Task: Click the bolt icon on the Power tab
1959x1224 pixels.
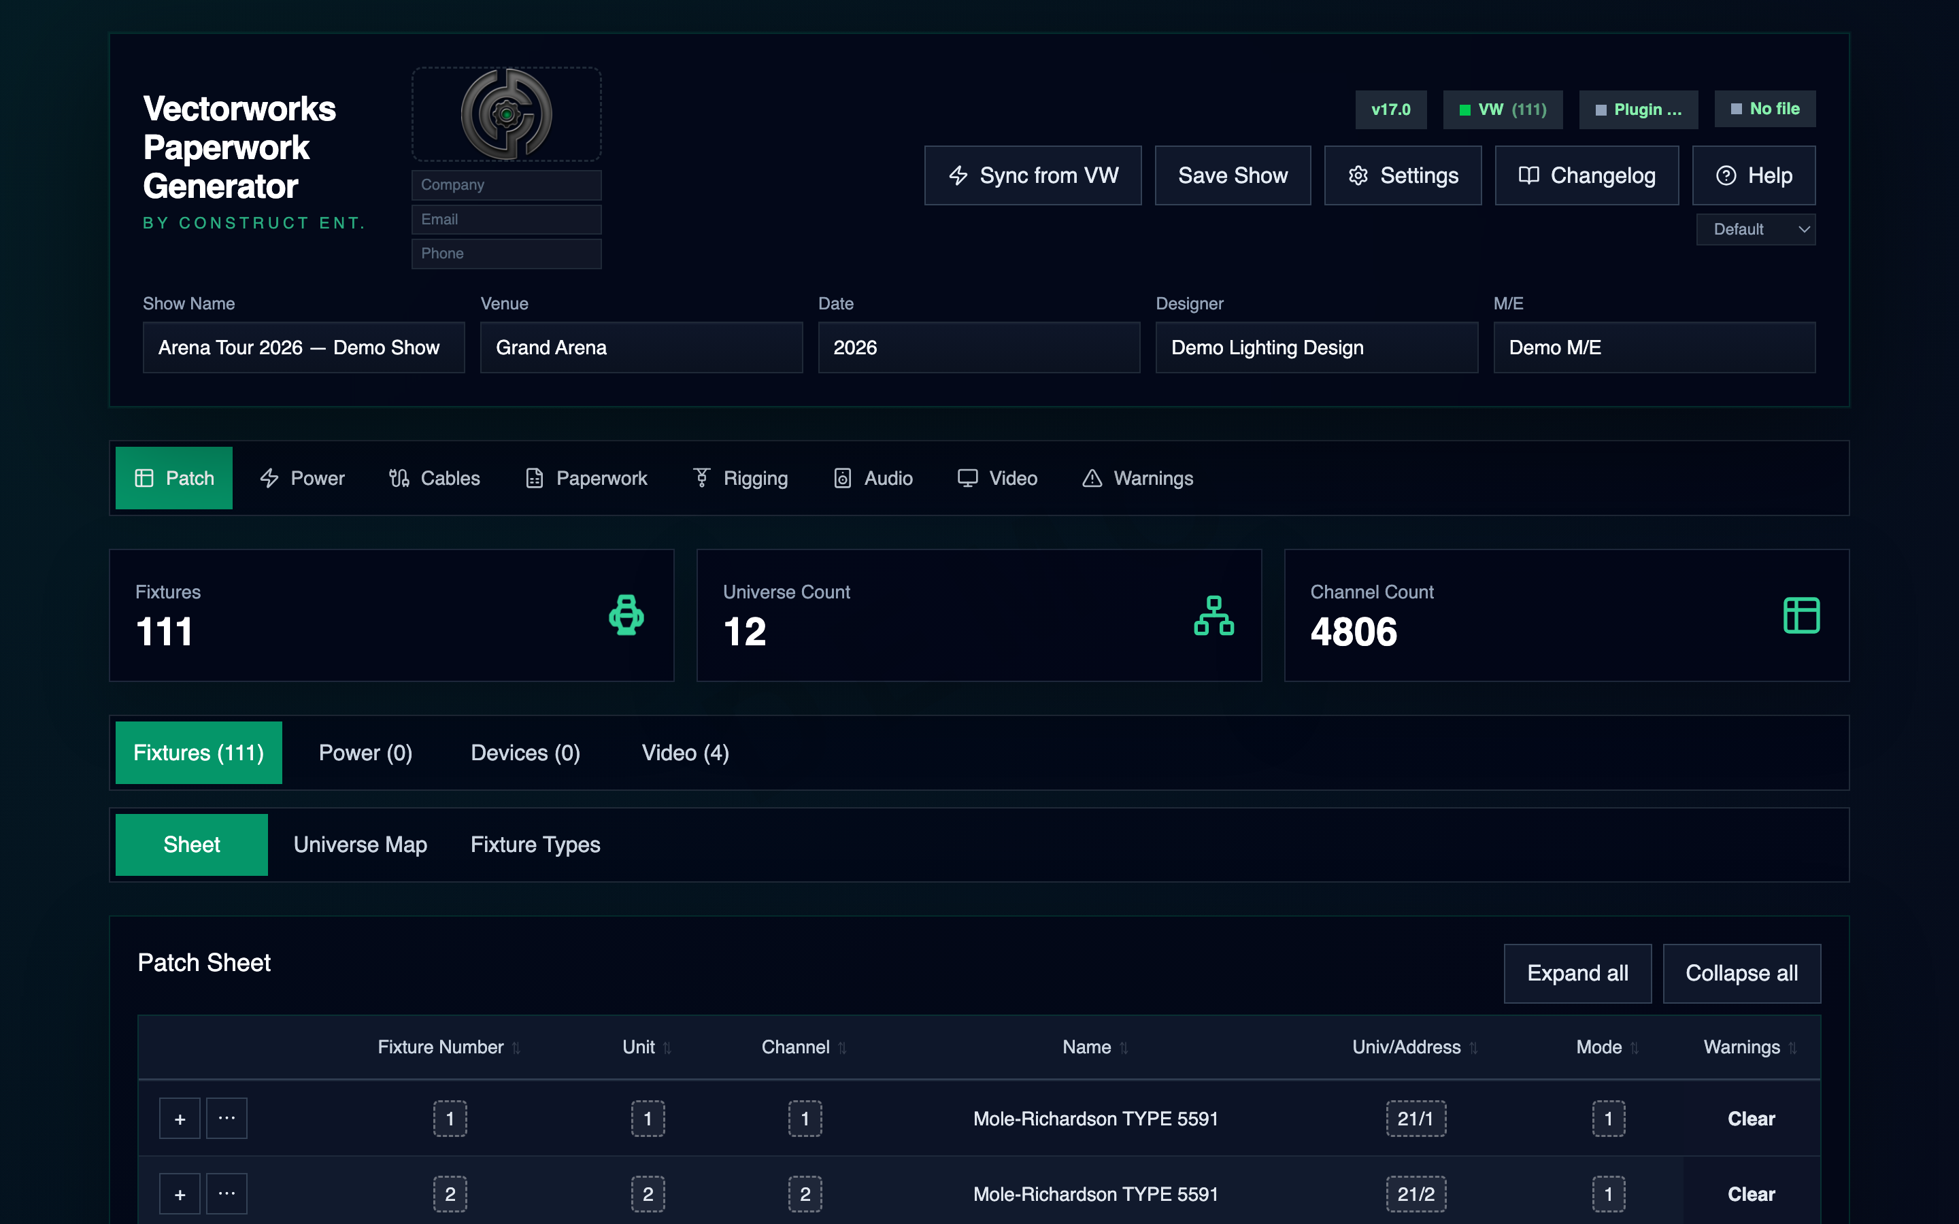Action: 269,479
